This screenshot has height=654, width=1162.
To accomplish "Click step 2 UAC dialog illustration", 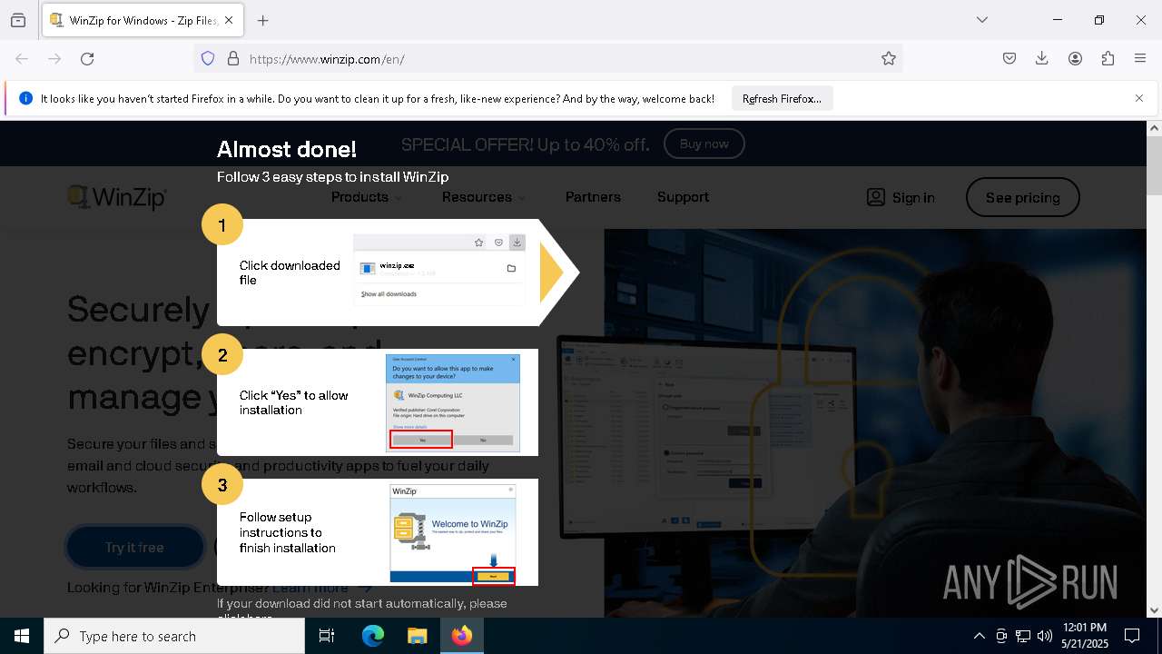I will (453, 402).
